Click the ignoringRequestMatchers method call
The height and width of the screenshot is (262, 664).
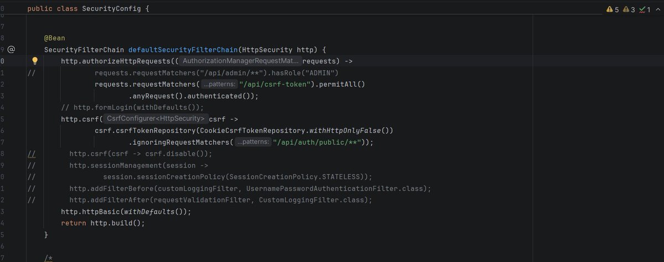[x=181, y=142]
